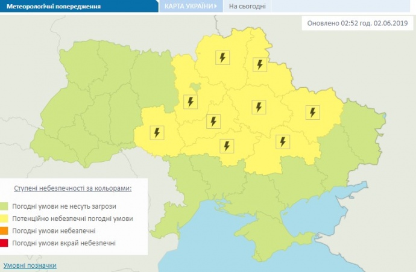Click the lightning icon over Poltava region
Screen dimensions: 416x272
tap(259, 107)
